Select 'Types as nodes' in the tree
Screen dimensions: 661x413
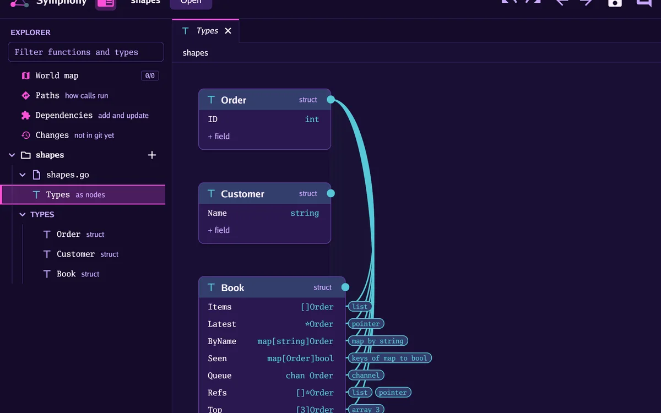pyautogui.click(x=83, y=194)
